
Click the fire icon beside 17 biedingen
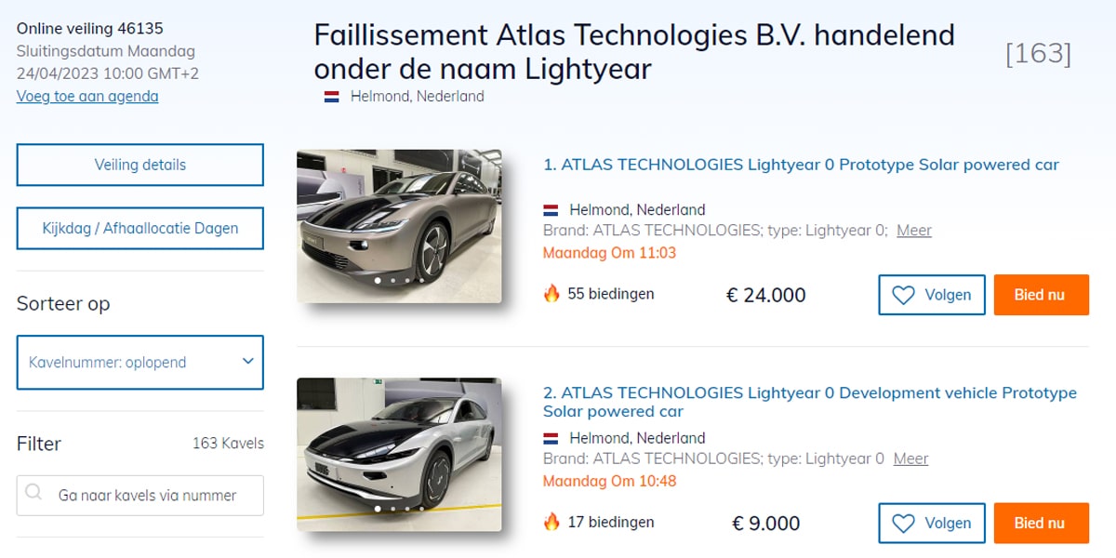coord(551,522)
